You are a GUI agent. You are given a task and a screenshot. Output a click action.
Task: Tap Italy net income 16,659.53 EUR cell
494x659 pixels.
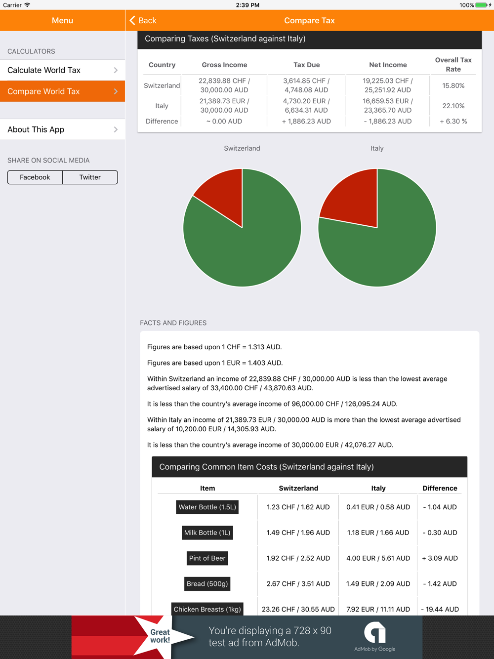(x=388, y=106)
